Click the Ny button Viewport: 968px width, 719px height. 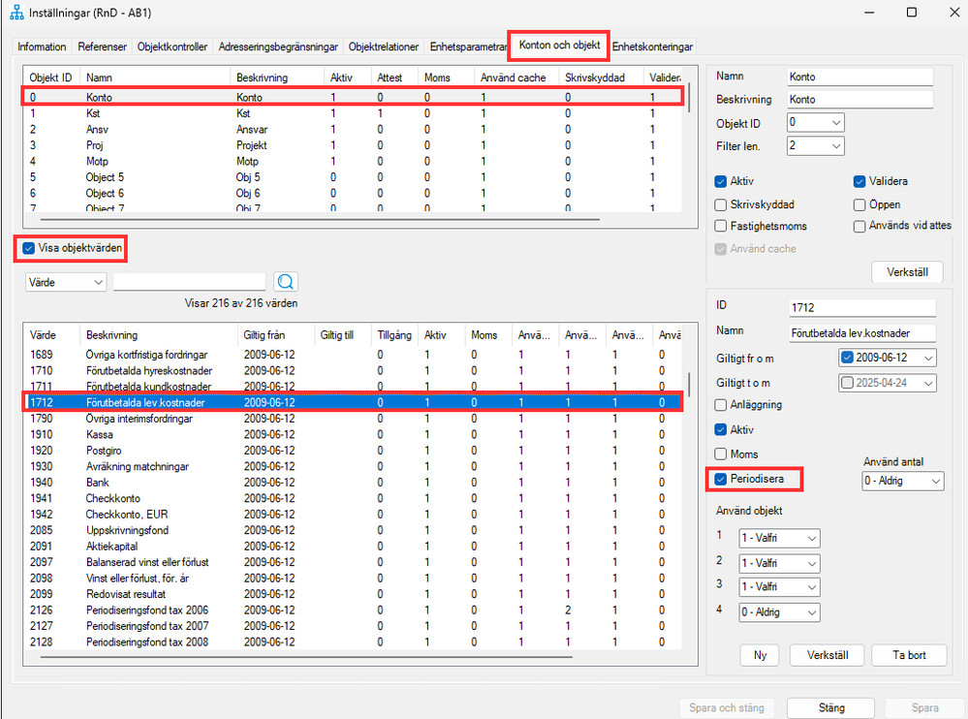point(760,655)
